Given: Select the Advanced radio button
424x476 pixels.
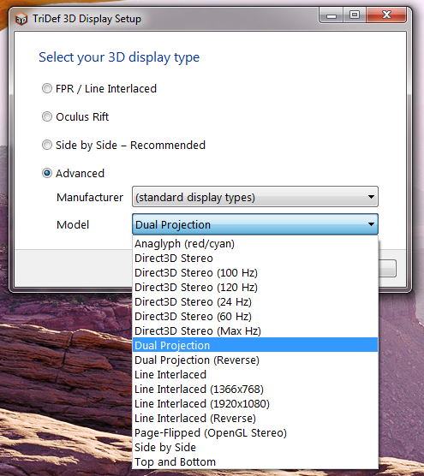Looking at the screenshot, I should pyautogui.click(x=47, y=173).
